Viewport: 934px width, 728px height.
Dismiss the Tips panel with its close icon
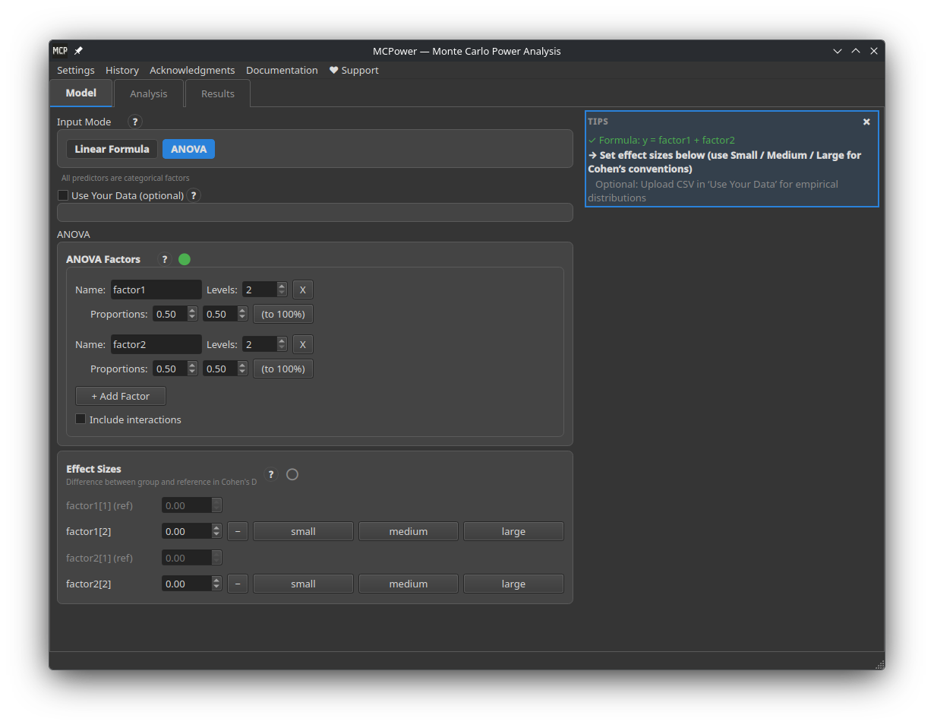[x=866, y=122]
